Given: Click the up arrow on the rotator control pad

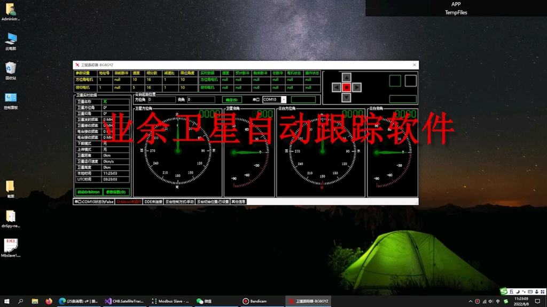Looking at the screenshot, I should 346,78.
